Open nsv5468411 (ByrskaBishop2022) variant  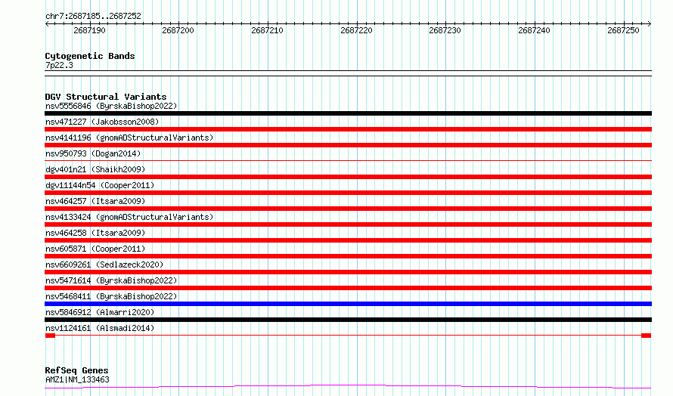(111, 296)
